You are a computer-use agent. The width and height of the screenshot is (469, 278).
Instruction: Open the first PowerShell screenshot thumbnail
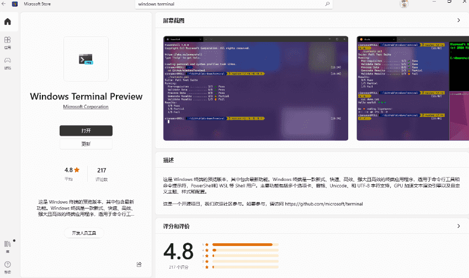255,88
